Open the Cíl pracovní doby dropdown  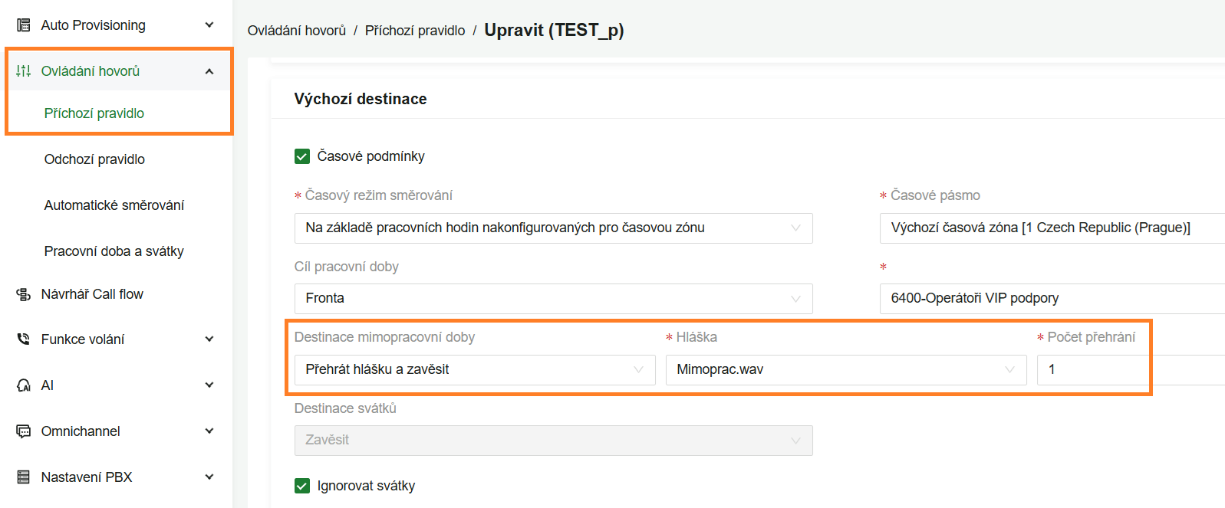(552, 299)
